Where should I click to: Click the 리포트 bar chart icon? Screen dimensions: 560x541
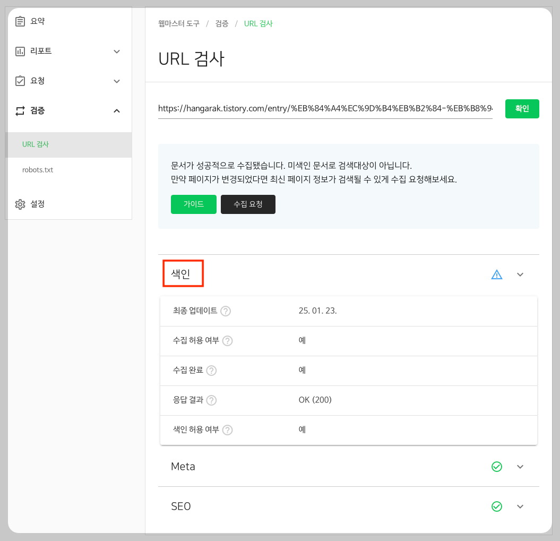point(20,50)
